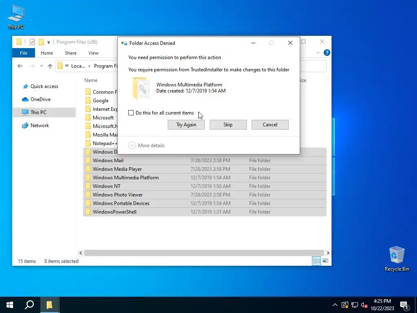Open the Recycle Bin desktop icon
This screenshot has height=313, width=417.
point(397,259)
